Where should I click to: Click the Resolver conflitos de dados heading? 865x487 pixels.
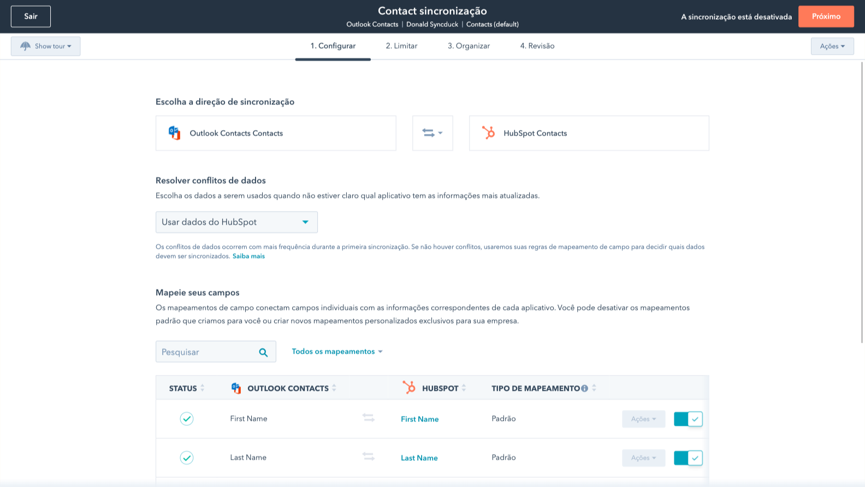click(x=211, y=180)
